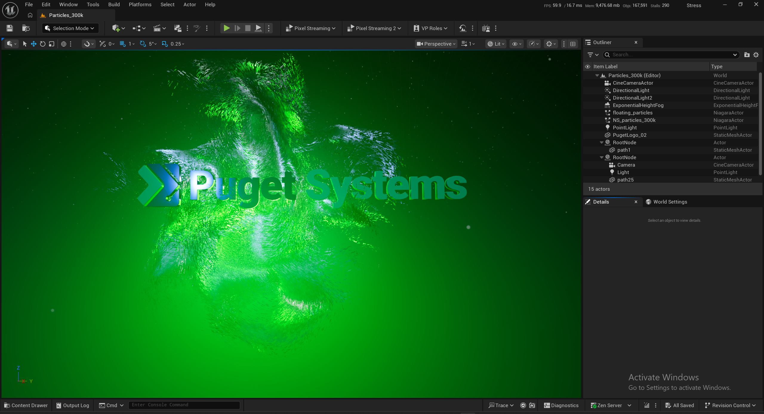Open the rotation snap 5° value dropdown

(x=153, y=44)
